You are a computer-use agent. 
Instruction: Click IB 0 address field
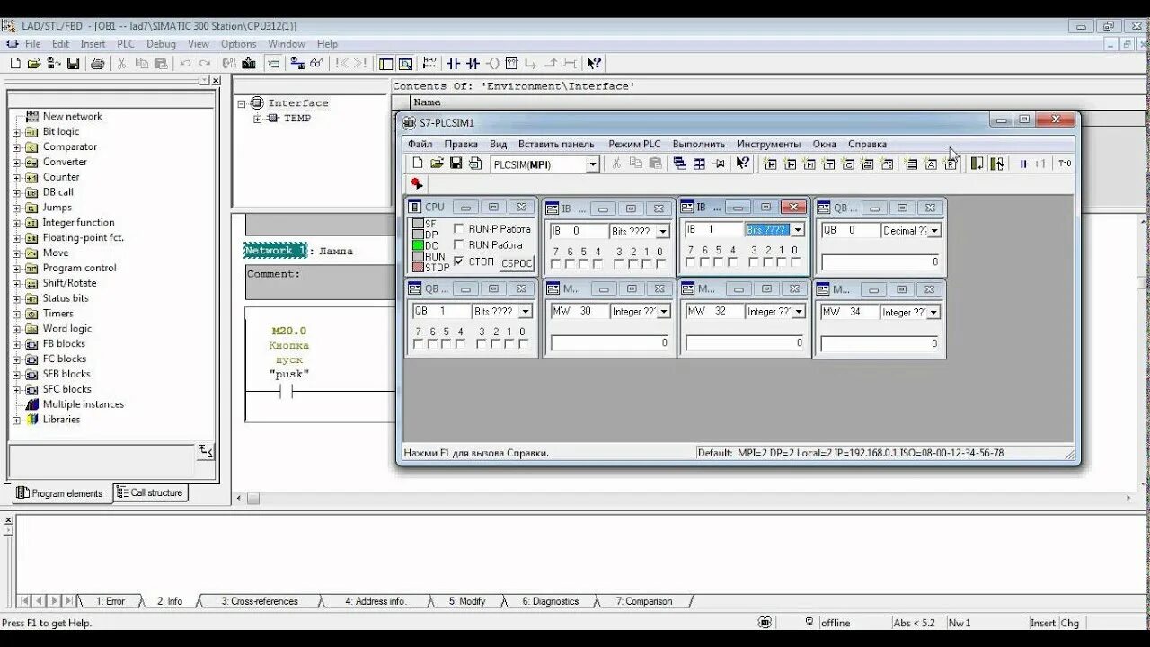578,231
